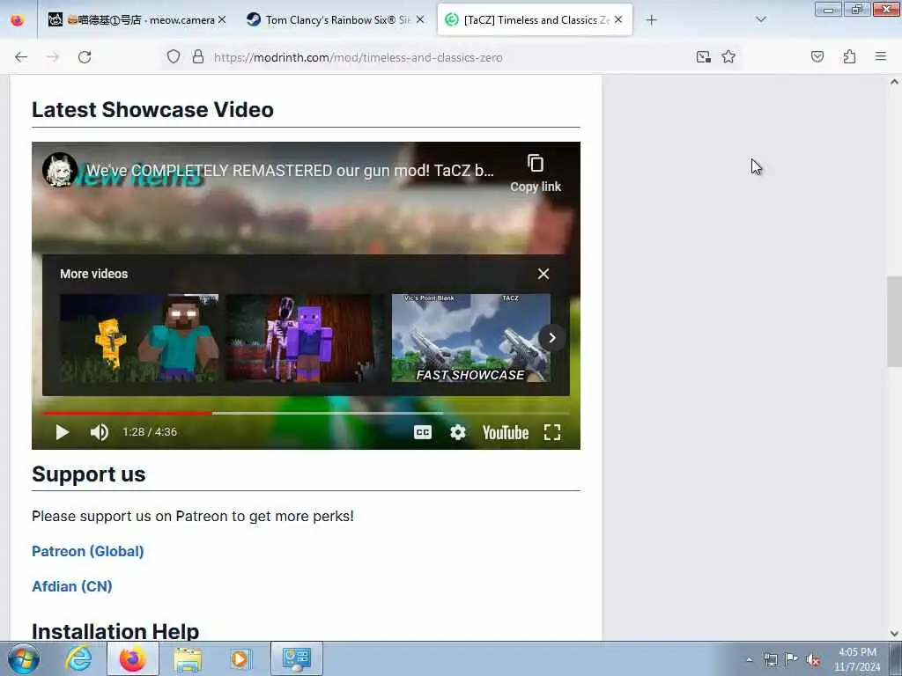This screenshot has width=902, height=676.
Task: Click the page vertical scrollbar thumb
Action: coord(894,321)
